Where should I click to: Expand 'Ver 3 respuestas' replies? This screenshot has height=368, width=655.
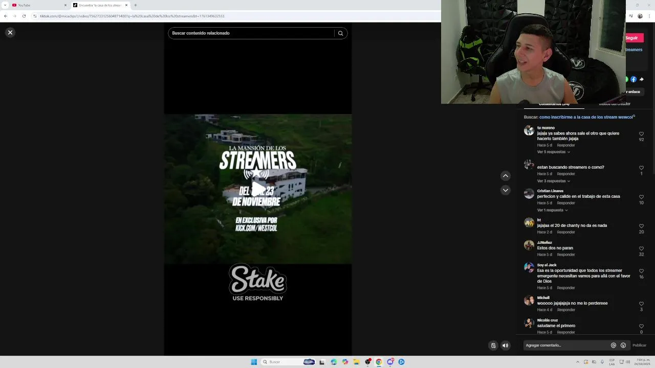pos(553,181)
